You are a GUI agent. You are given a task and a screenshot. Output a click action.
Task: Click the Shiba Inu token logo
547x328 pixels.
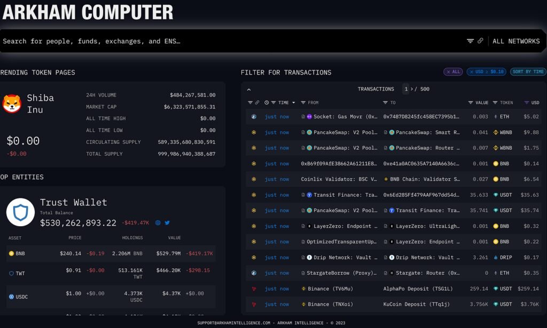point(12,103)
